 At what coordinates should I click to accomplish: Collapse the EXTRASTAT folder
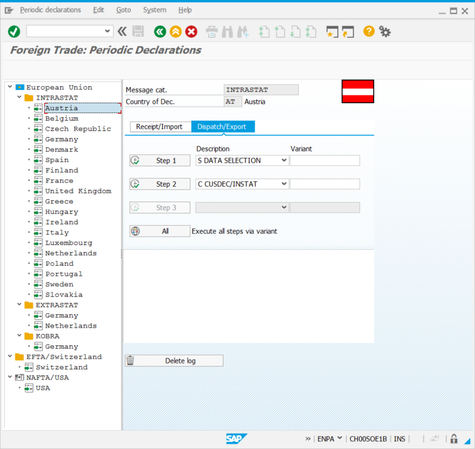[x=19, y=305]
